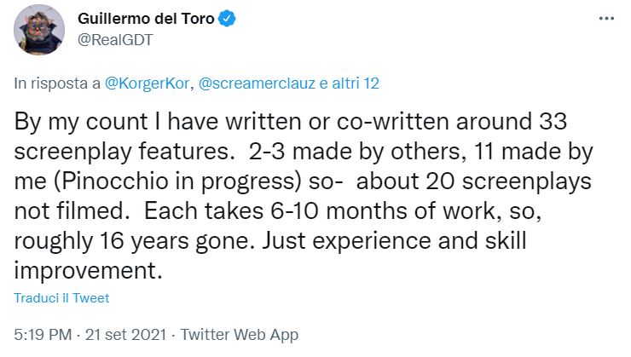Click the opening words "By my count"

[x=81, y=122]
